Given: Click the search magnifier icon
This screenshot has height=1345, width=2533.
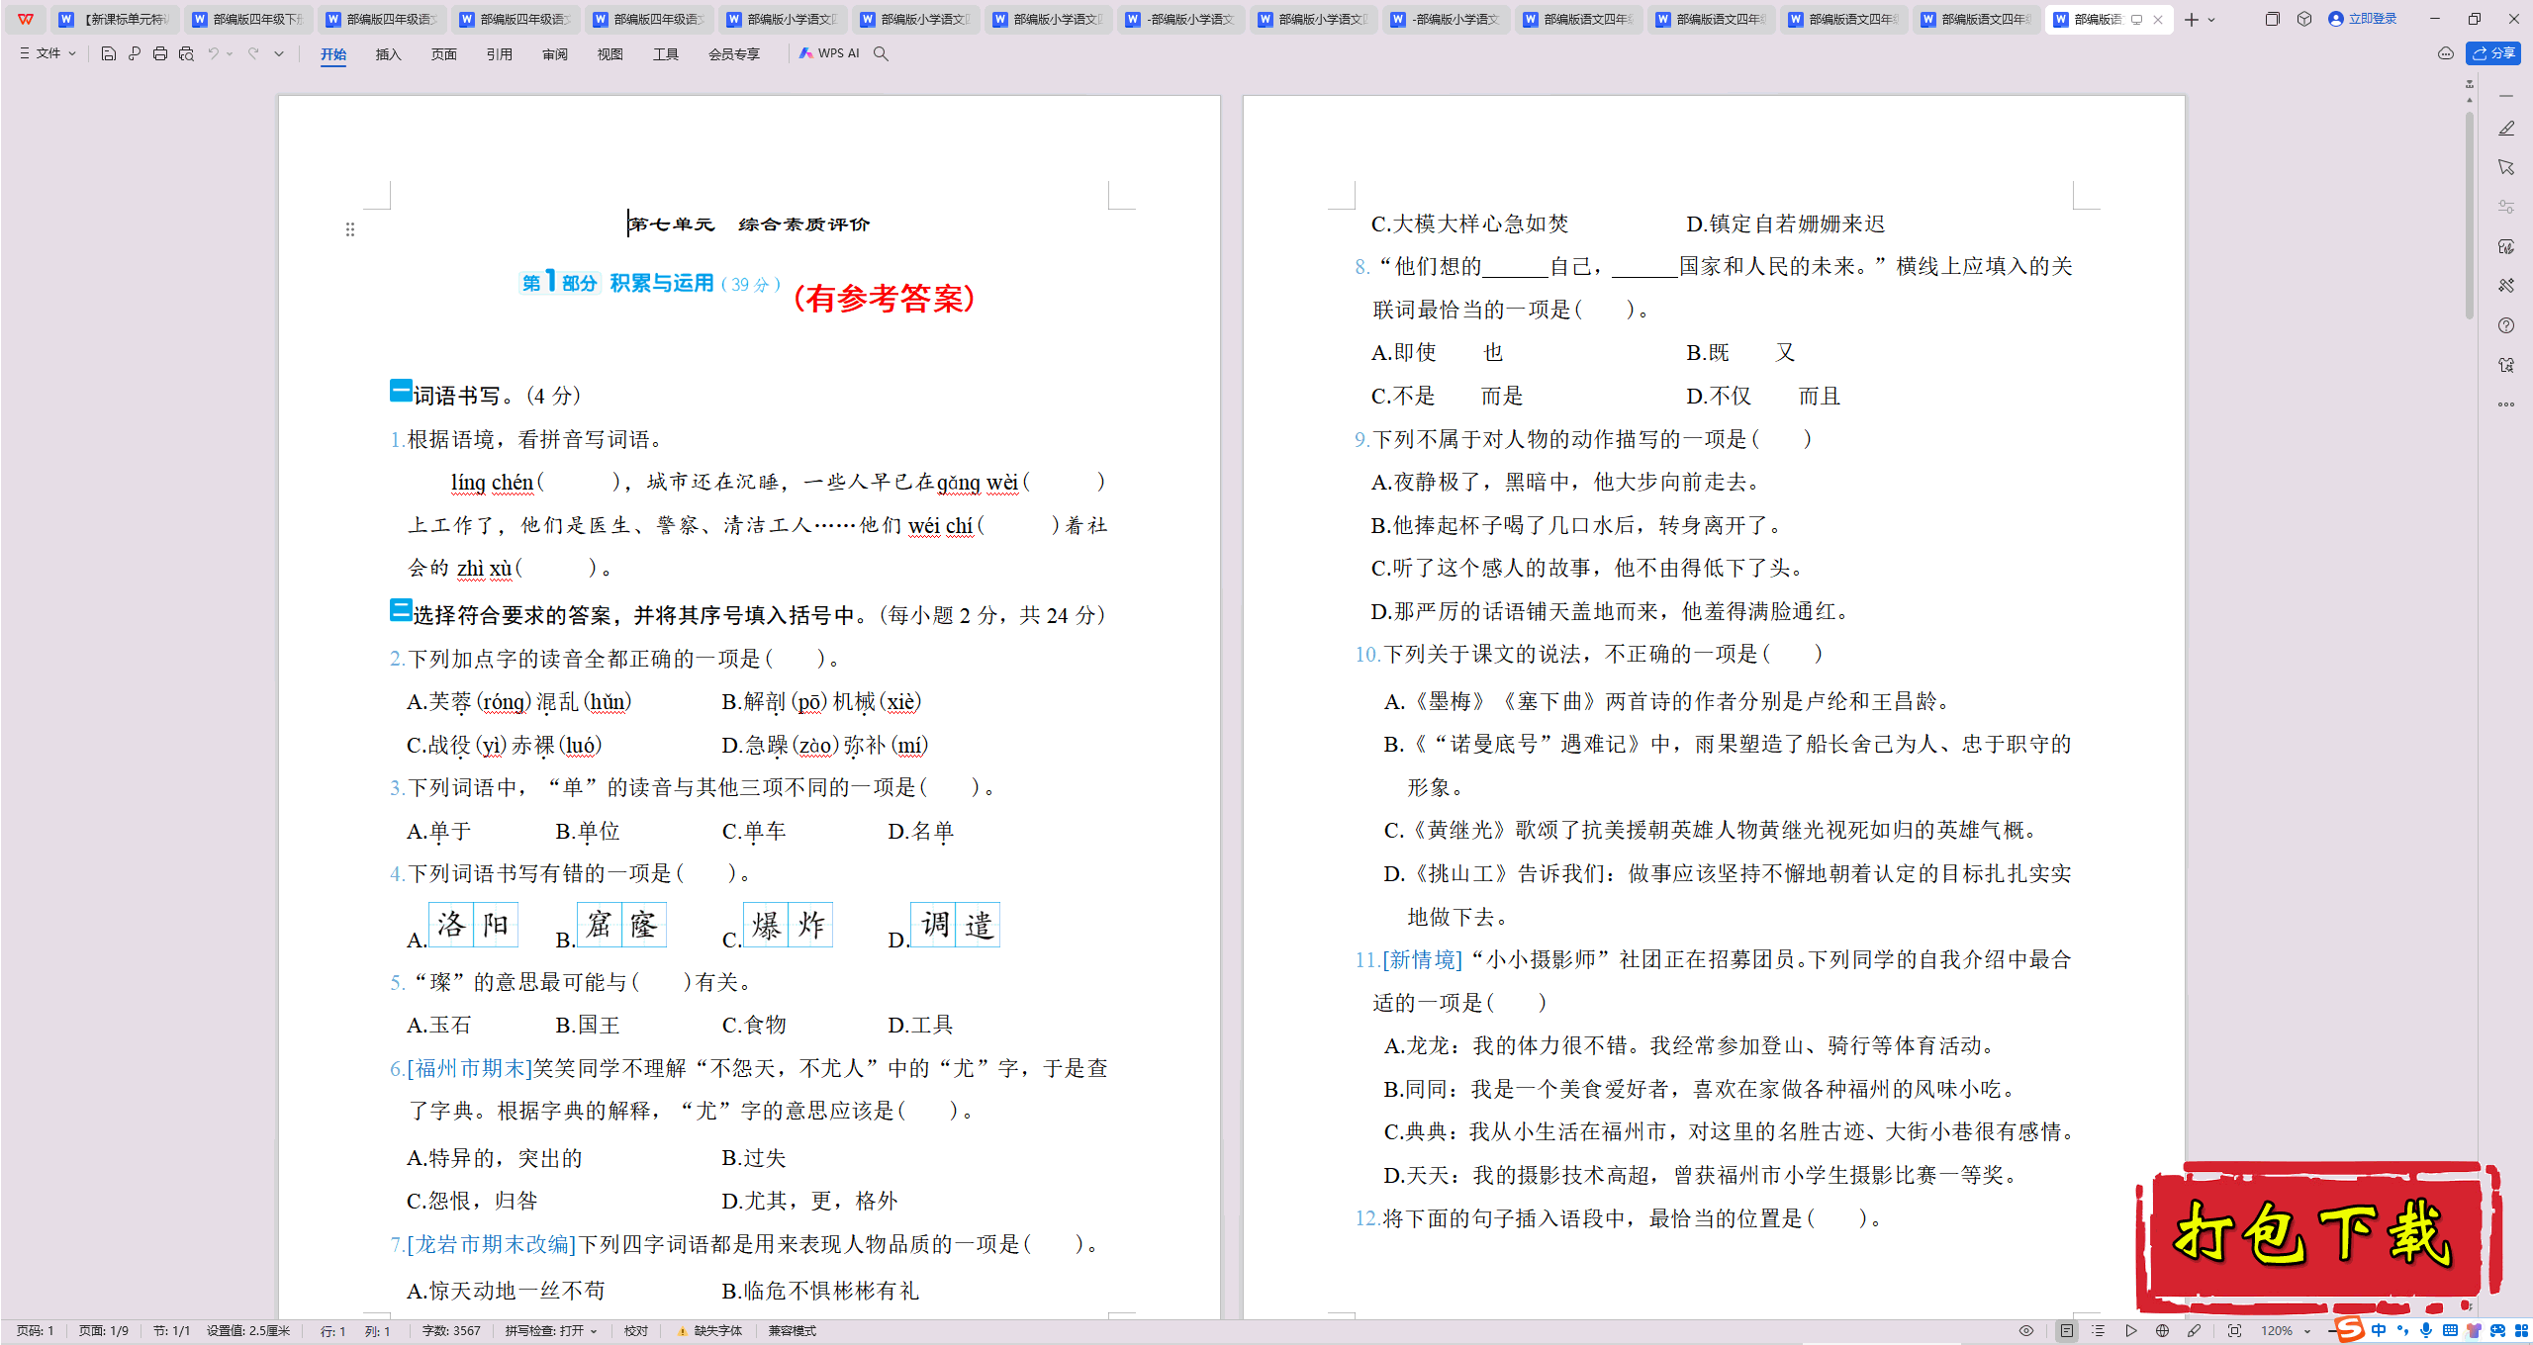Looking at the screenshot, I should click(881, 53).
